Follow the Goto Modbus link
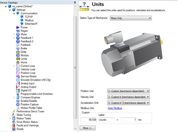The image size is (178, 132). pyautogui.click(x=115, y=108)
